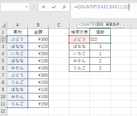137x116 pixels.
Task: Click 範囲 argument in the tooltip
Action: [100, 25]
